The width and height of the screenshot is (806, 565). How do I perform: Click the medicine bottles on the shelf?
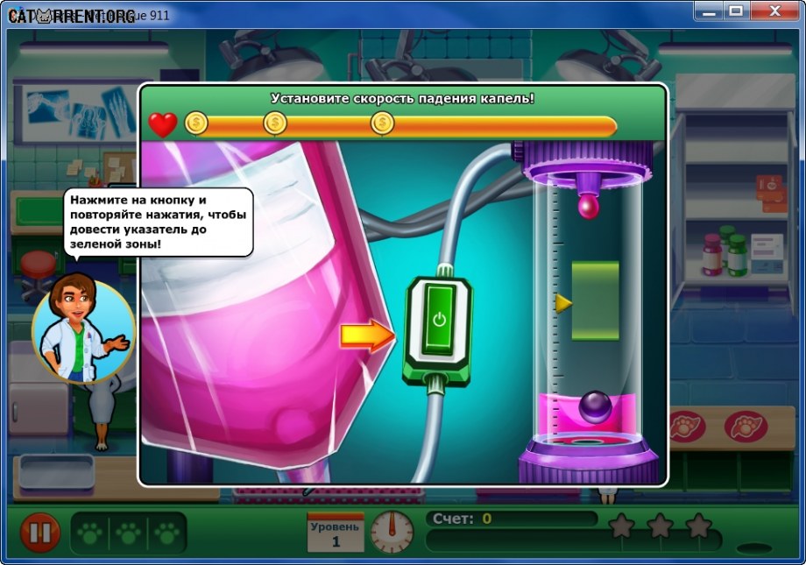[725, 252]
